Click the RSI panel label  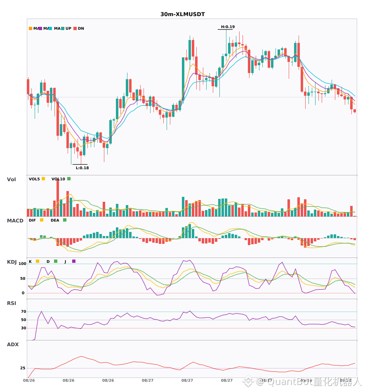point(11,303)
